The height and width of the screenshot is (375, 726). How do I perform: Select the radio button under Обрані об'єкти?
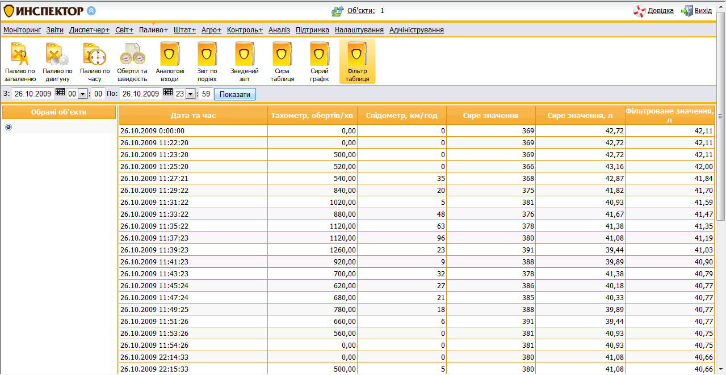(9, 127)
